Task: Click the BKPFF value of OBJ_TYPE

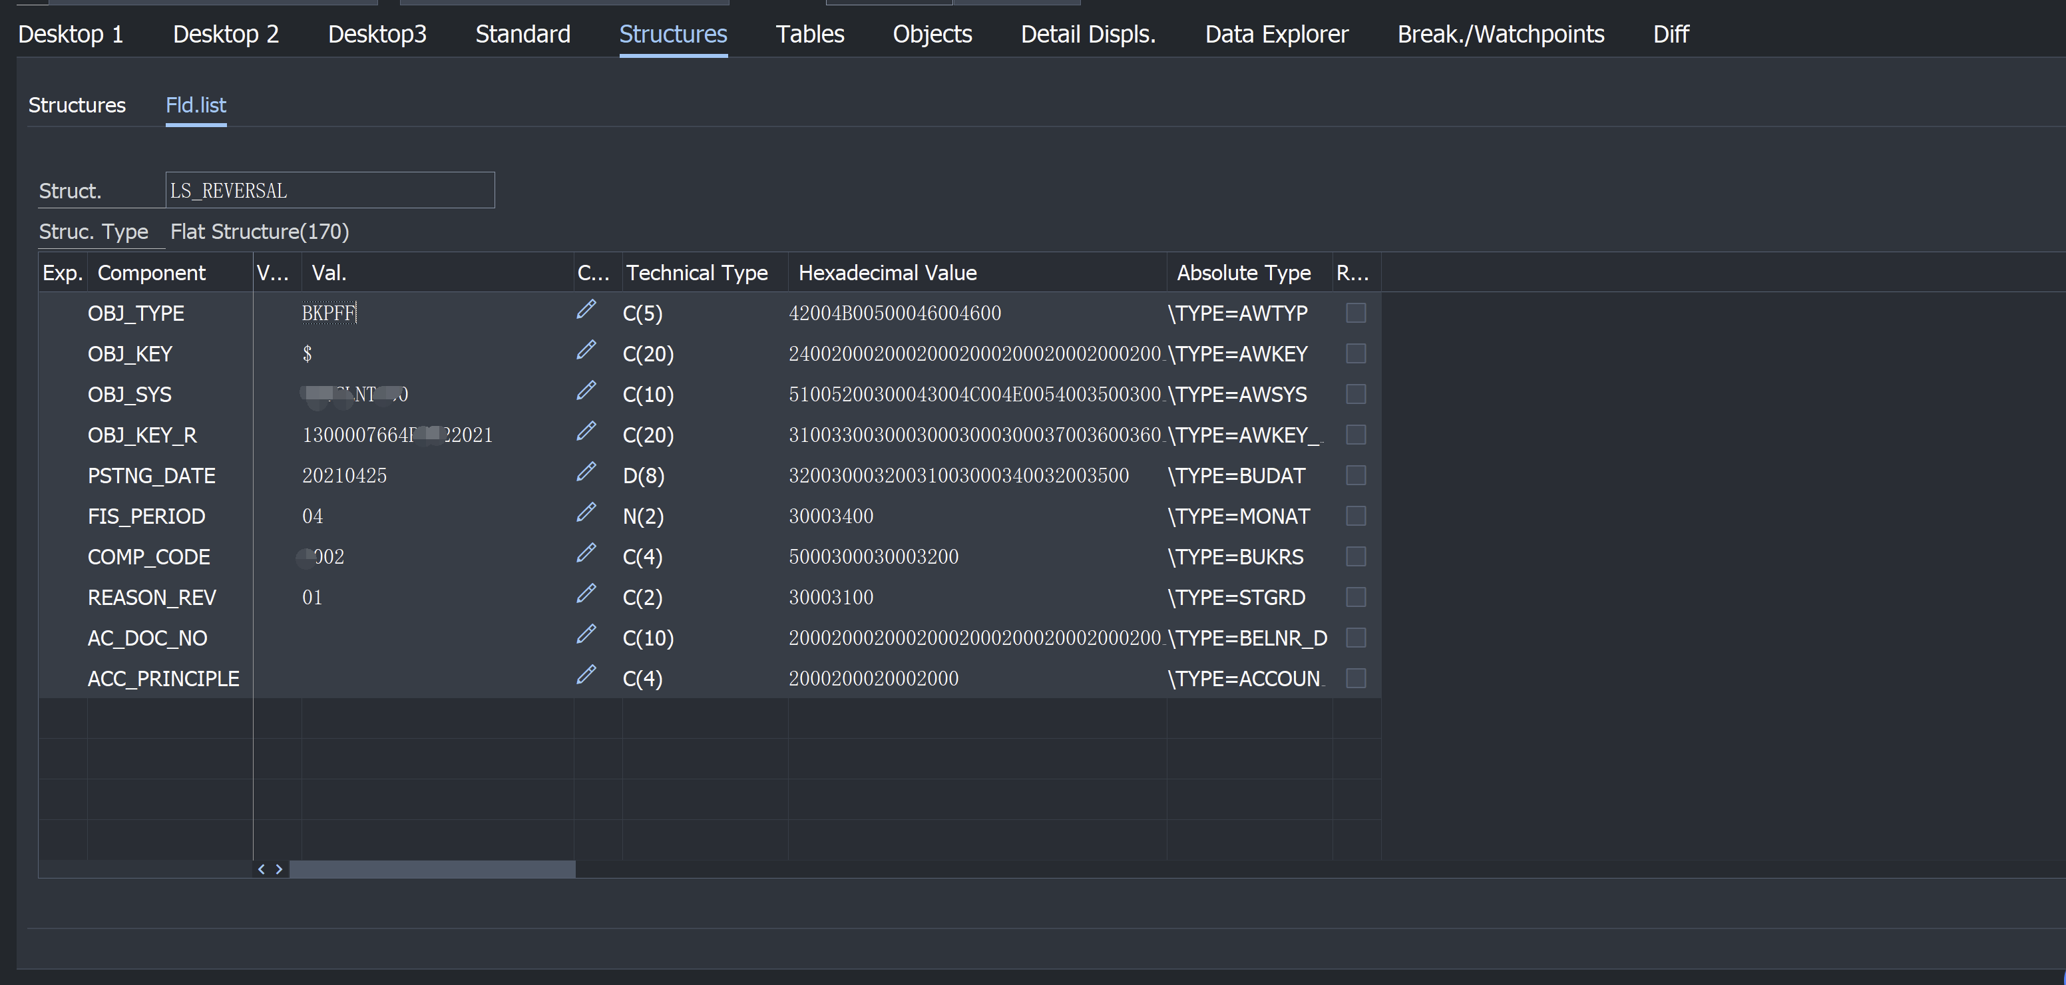Action: pos(329,313)
